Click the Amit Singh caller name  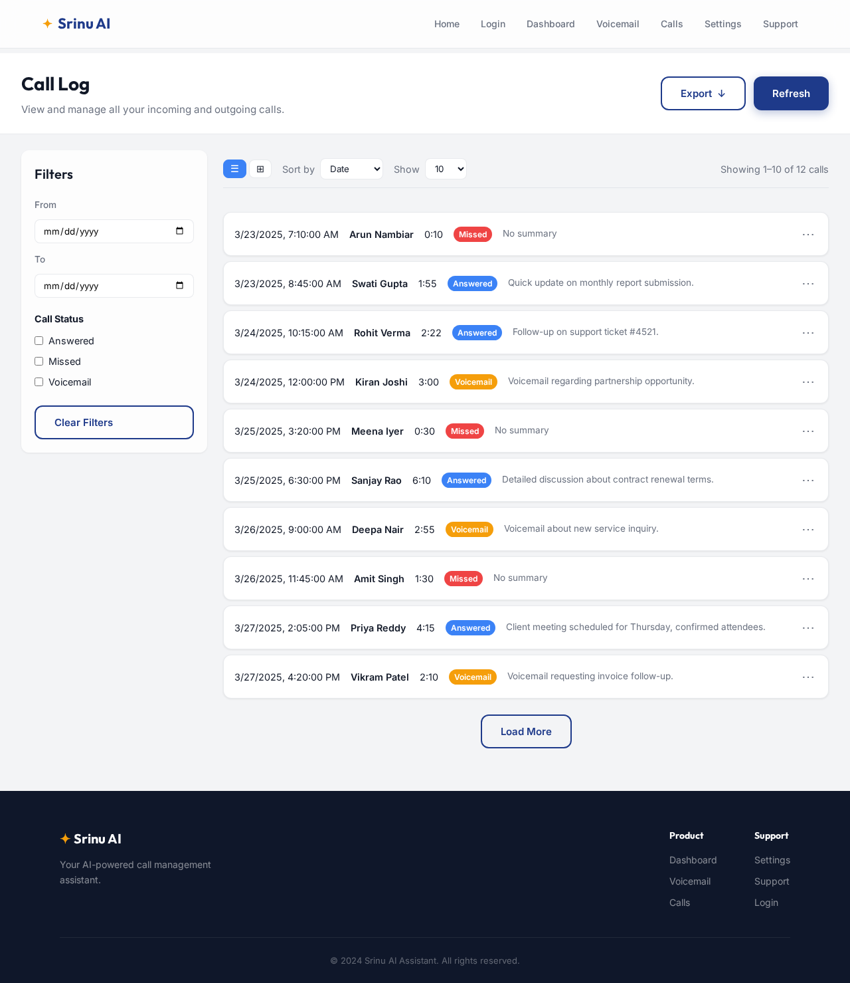[379, 579]
